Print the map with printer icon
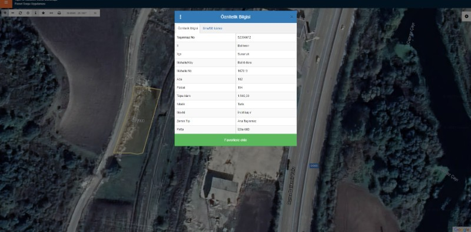 [59, 13]
